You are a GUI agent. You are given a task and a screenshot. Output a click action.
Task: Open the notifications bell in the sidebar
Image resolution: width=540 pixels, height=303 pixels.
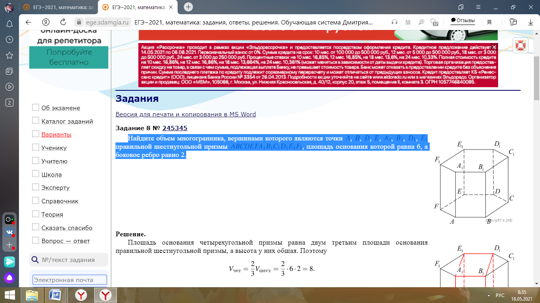[10, 23]
